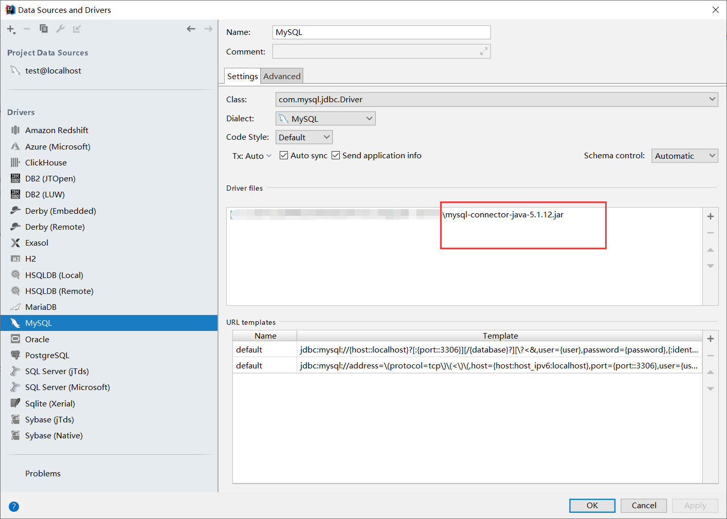The image size is (727, 519).
Task: Move URL template down
Action: pos(711,388)
